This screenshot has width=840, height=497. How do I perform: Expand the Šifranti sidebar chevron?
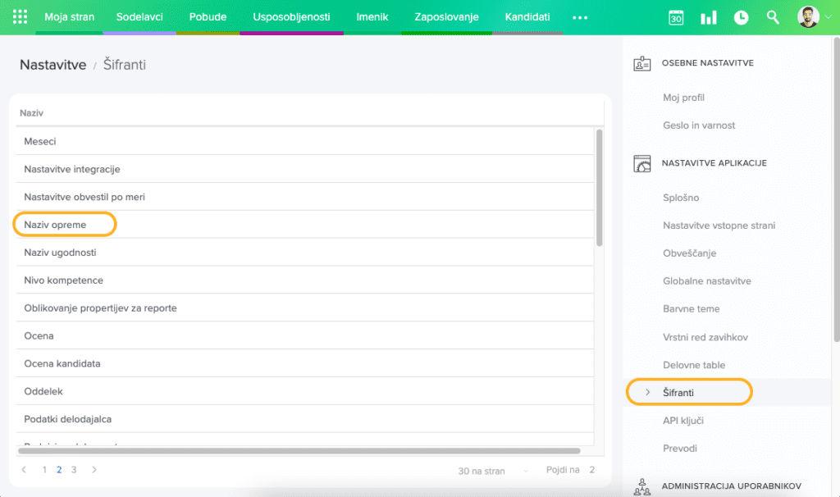click(648, 393)
